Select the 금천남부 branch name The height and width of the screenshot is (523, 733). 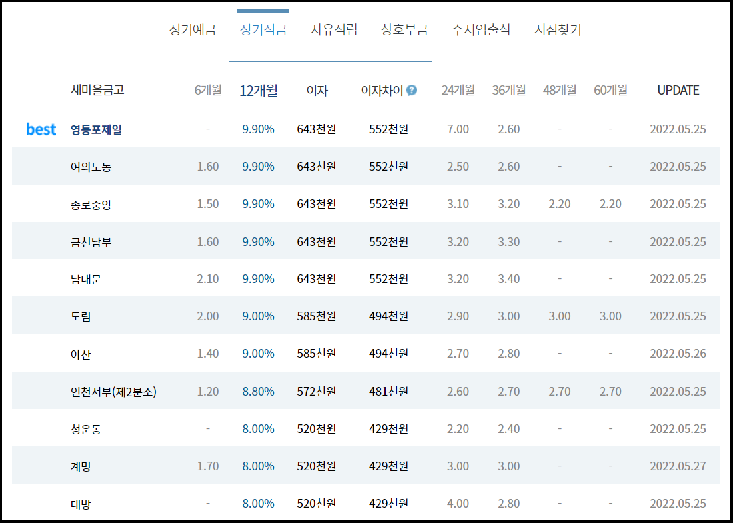coord(91,242)
